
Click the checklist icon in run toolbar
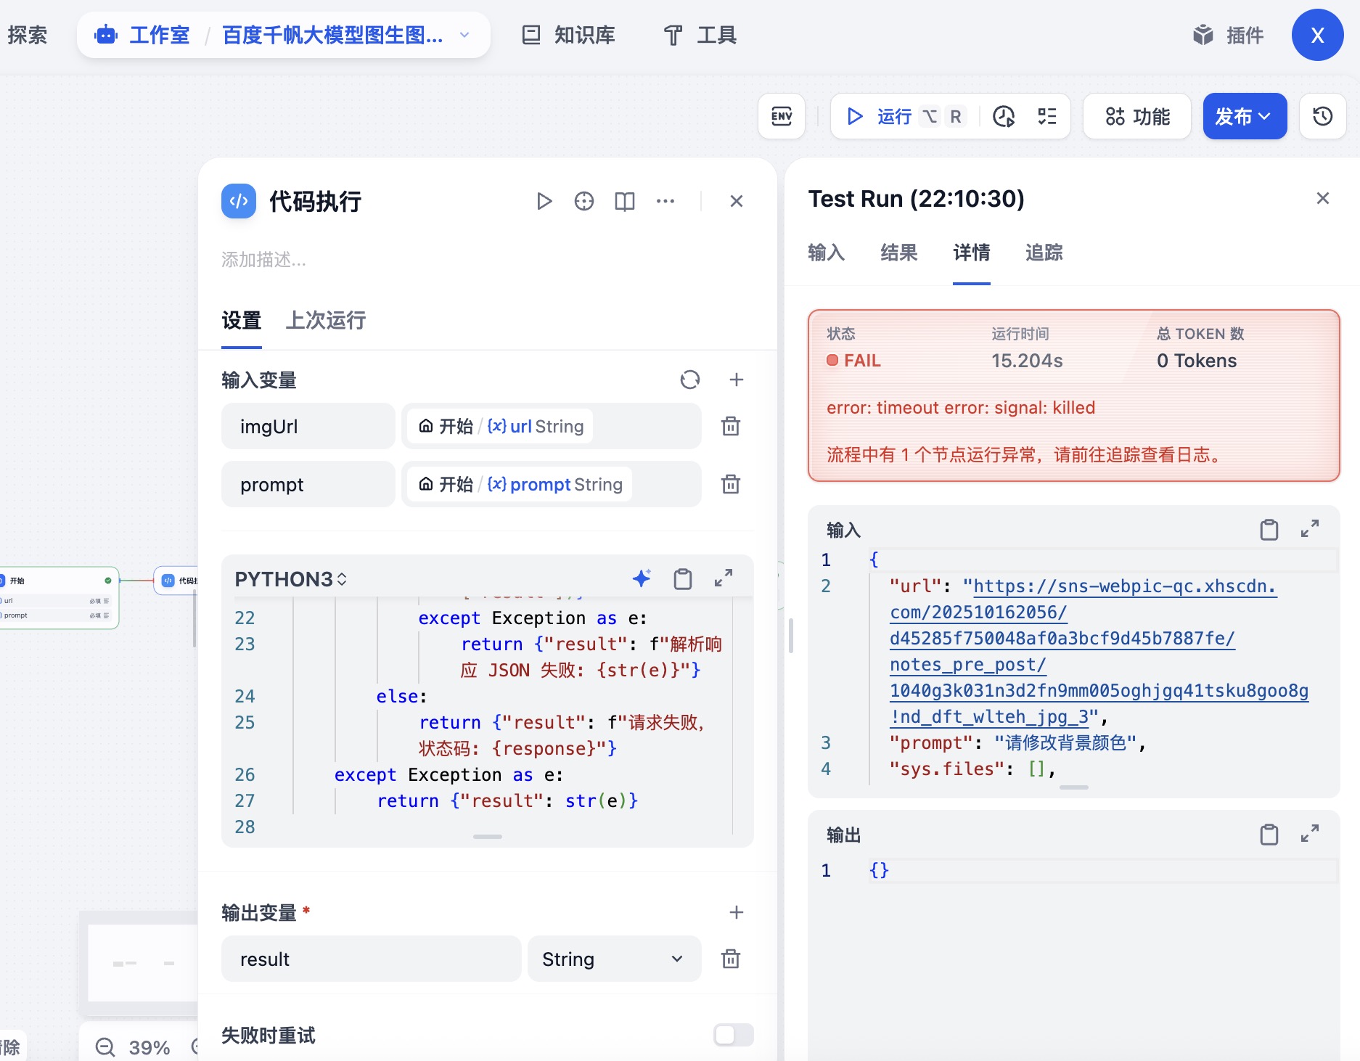click(1046, 116)
